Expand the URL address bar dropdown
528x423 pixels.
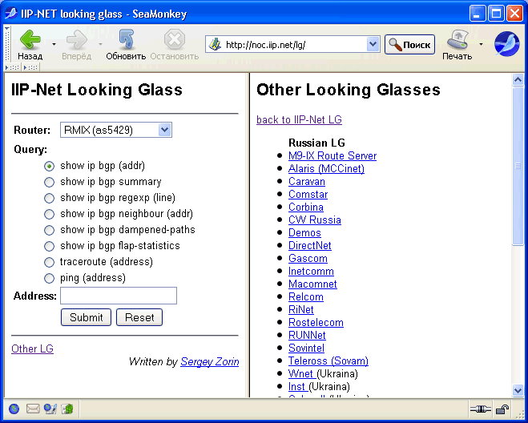[373, 44]
